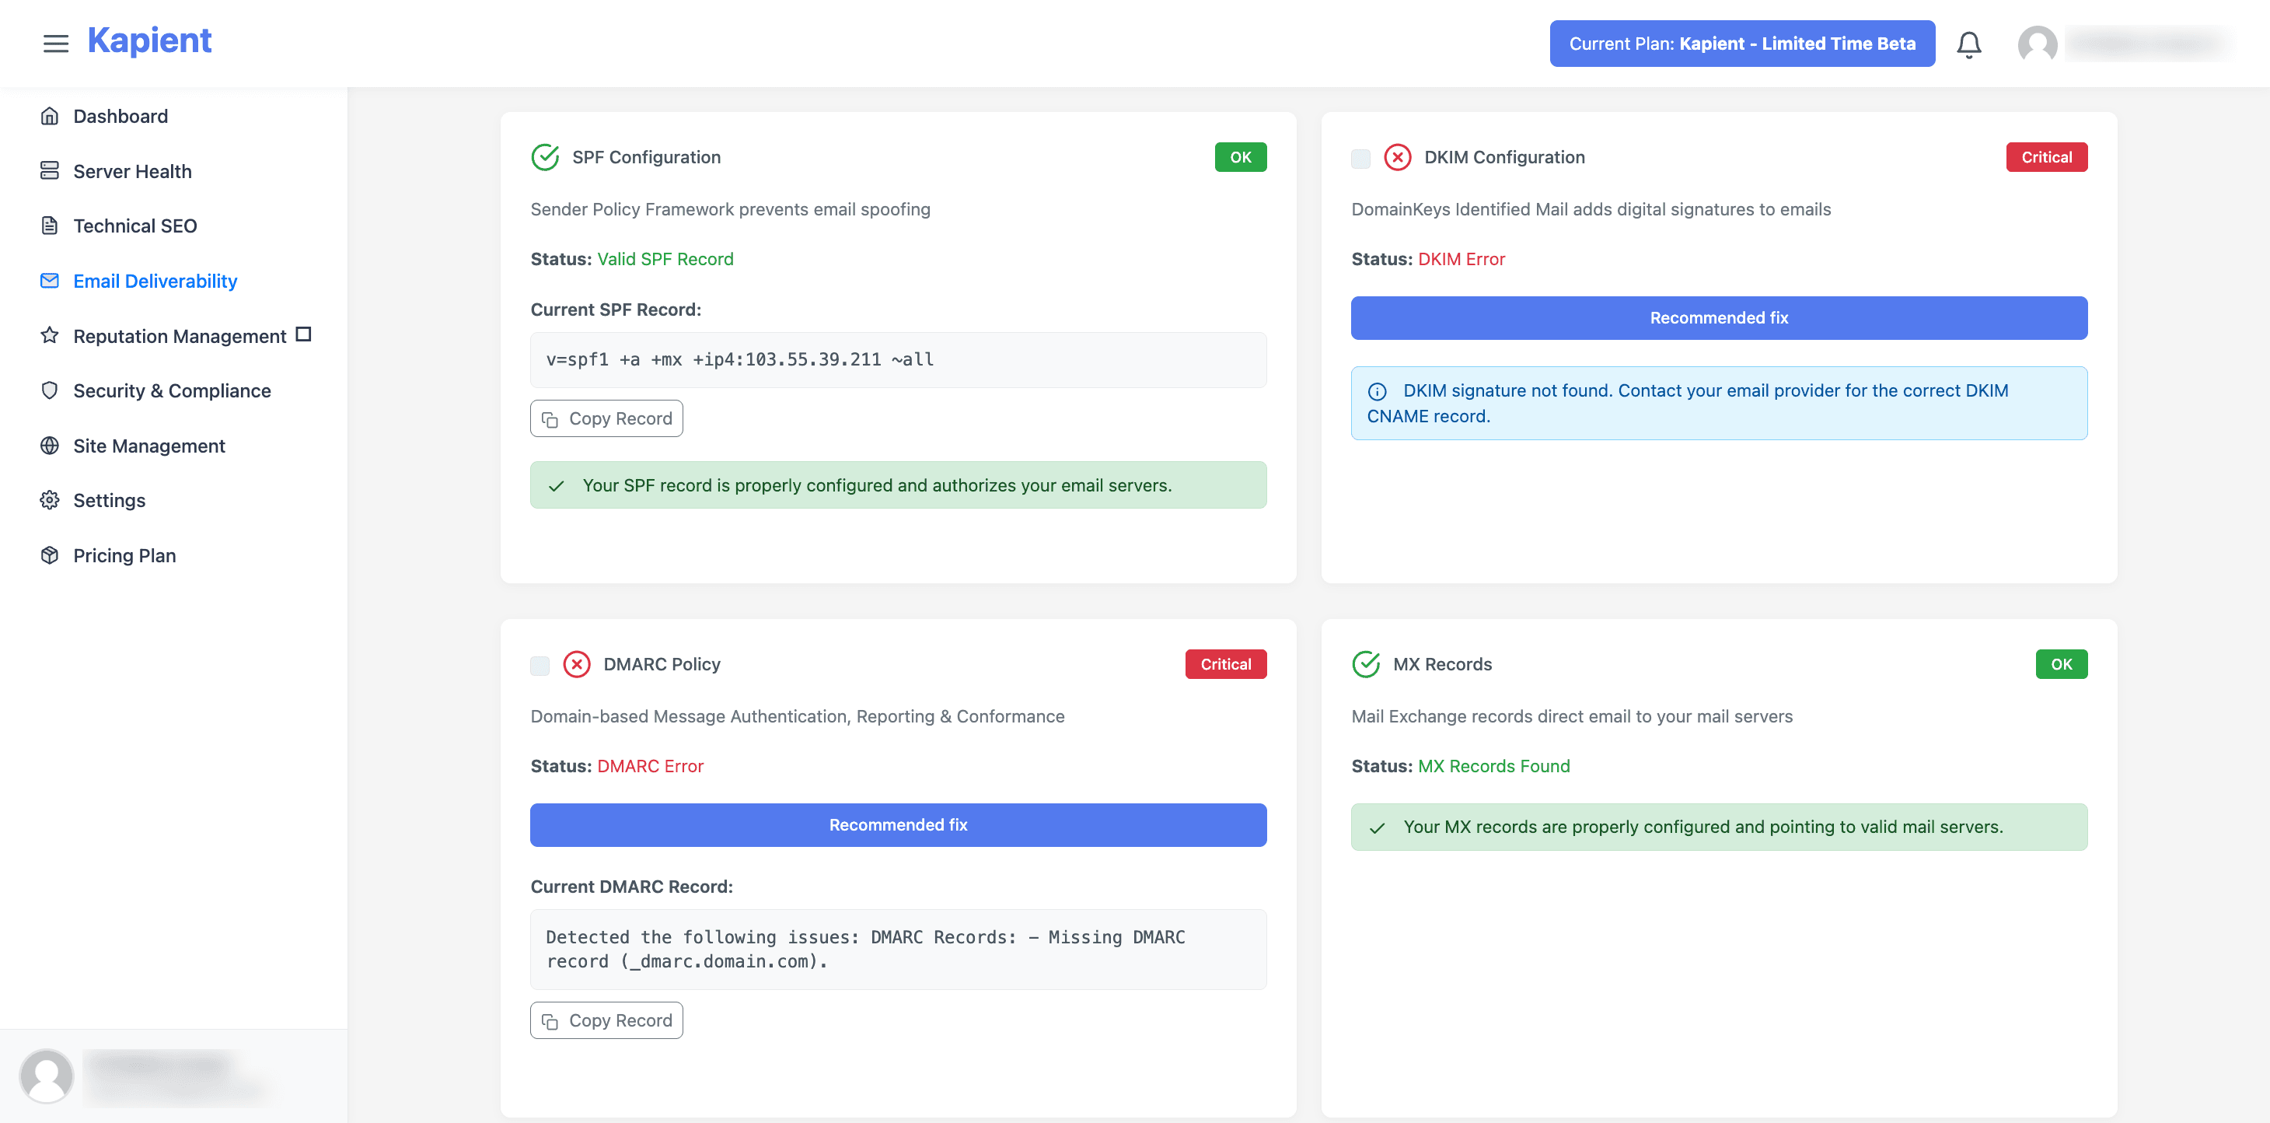Click the Server Health server icon
The height and width of the screenshot is (1123, 2270).
point(49,170)
